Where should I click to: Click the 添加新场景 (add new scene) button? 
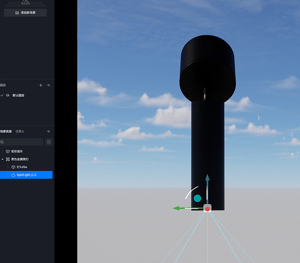[x=25, y=13]
